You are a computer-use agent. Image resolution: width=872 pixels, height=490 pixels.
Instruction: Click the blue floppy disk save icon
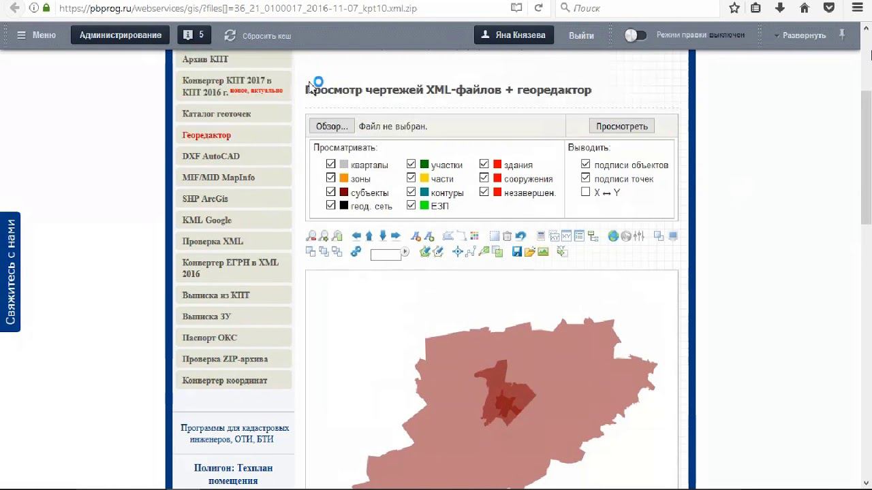coord(516,251)
